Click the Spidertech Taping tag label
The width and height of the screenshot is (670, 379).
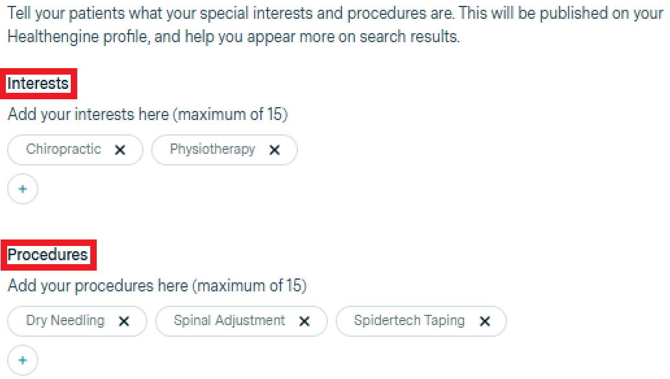409,321
